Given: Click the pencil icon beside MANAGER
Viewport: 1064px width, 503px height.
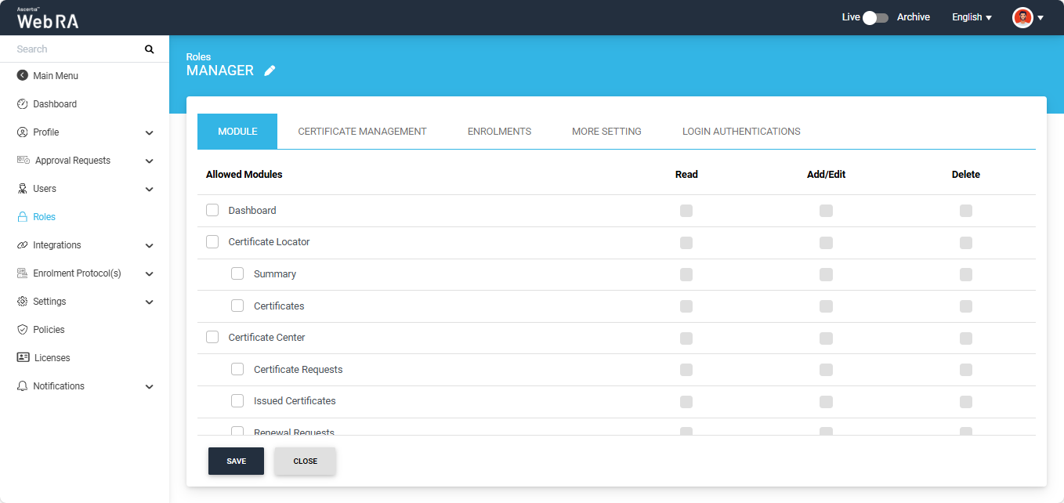Looking at the screenshot, I should tap(270, 71).
